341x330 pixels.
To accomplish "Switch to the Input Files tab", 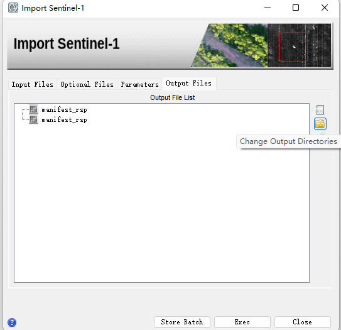I will tap(33, 84).
